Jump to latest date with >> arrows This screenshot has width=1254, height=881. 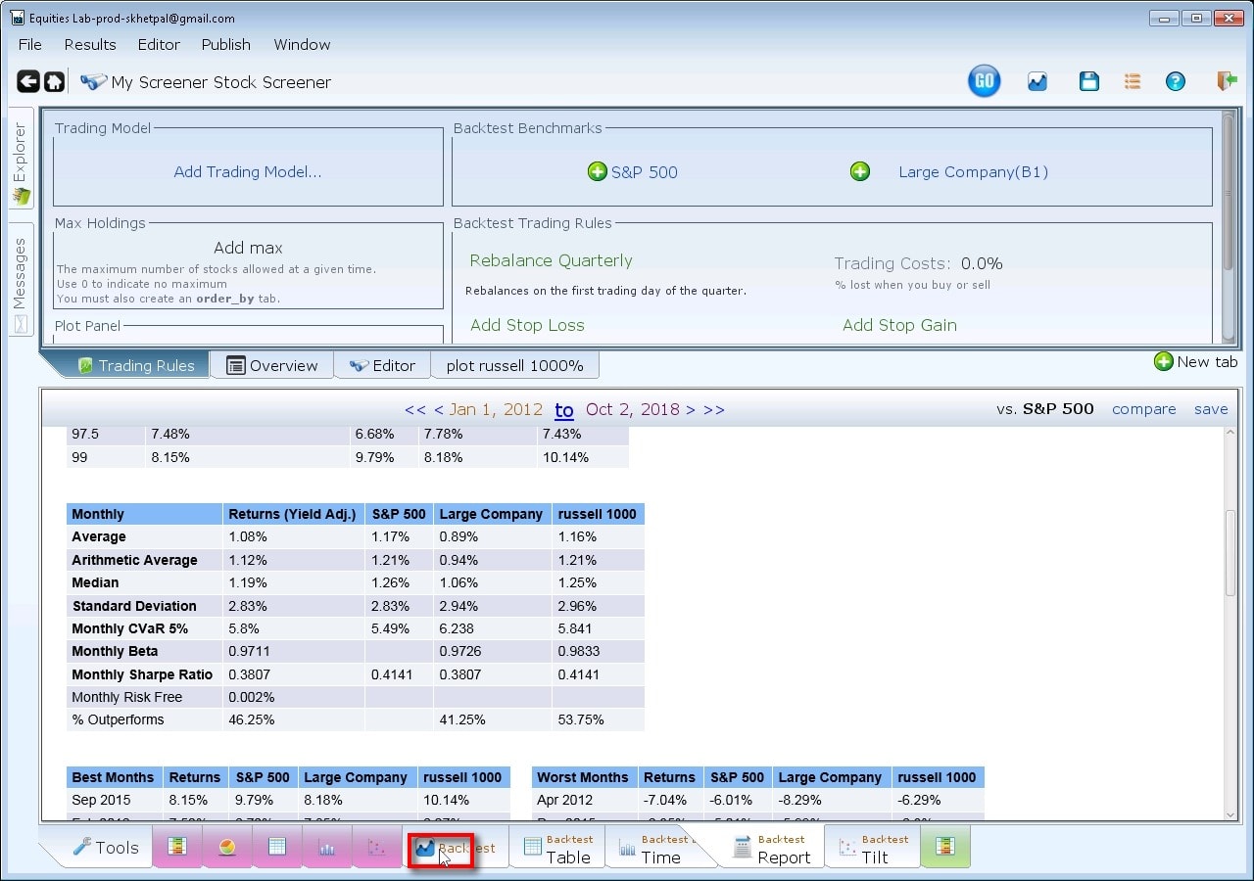pyautogui.click(x=714, y=409)
